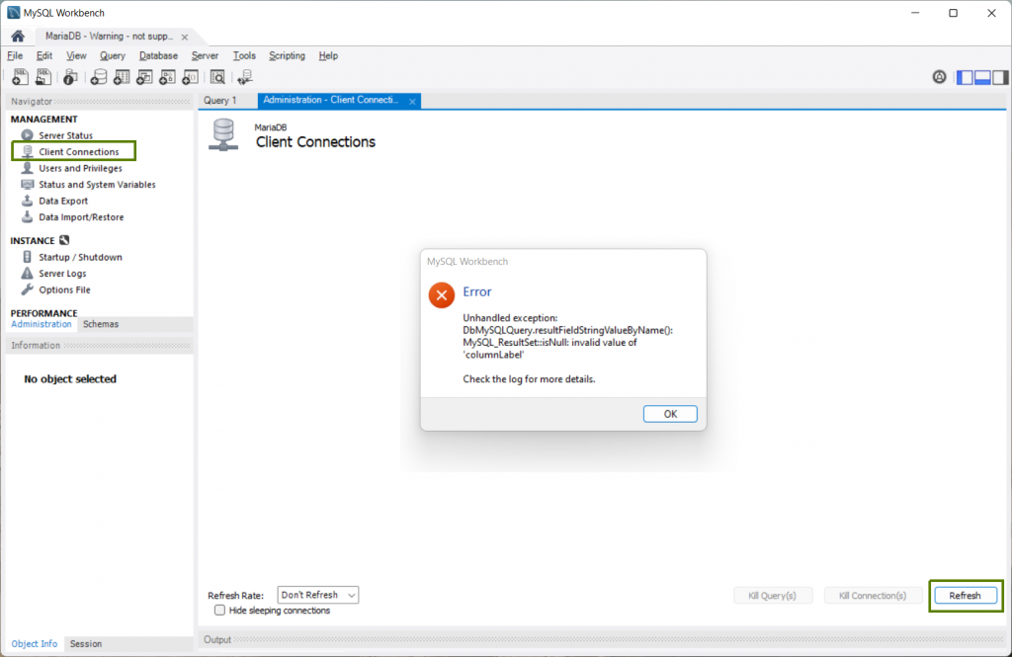Viewport: 1012px width, 657px height.
Task: Open the Refresh Rate dropdown
Action: tap(318, 595)
